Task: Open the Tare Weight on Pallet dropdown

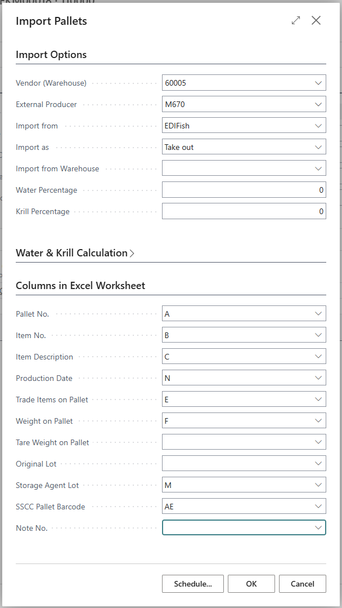Action: pyautogui.click(x=318, y=442)
